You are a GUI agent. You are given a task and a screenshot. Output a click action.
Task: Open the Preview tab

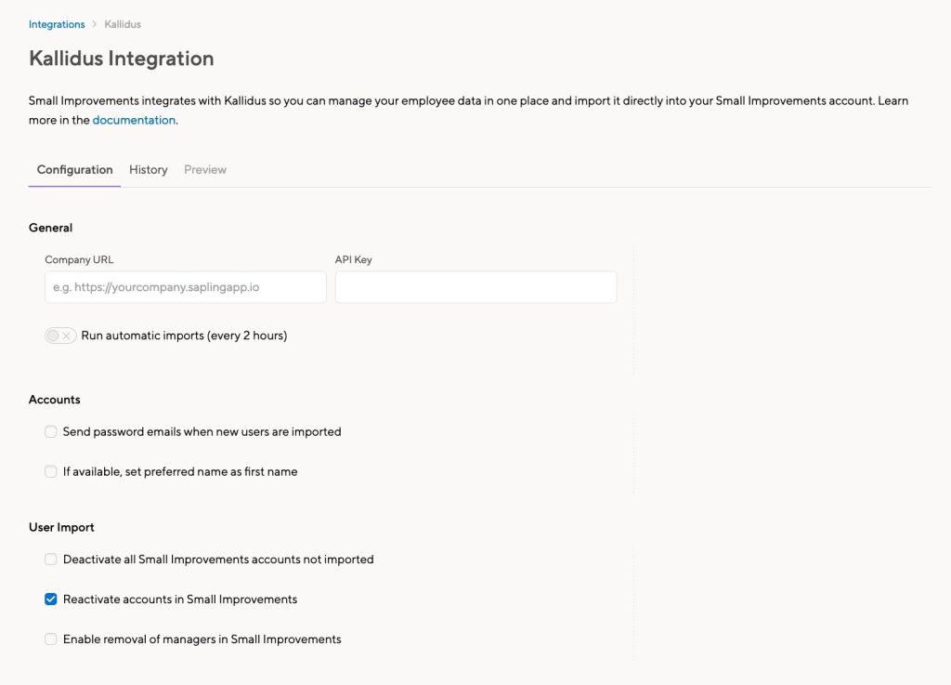[205, 169]
